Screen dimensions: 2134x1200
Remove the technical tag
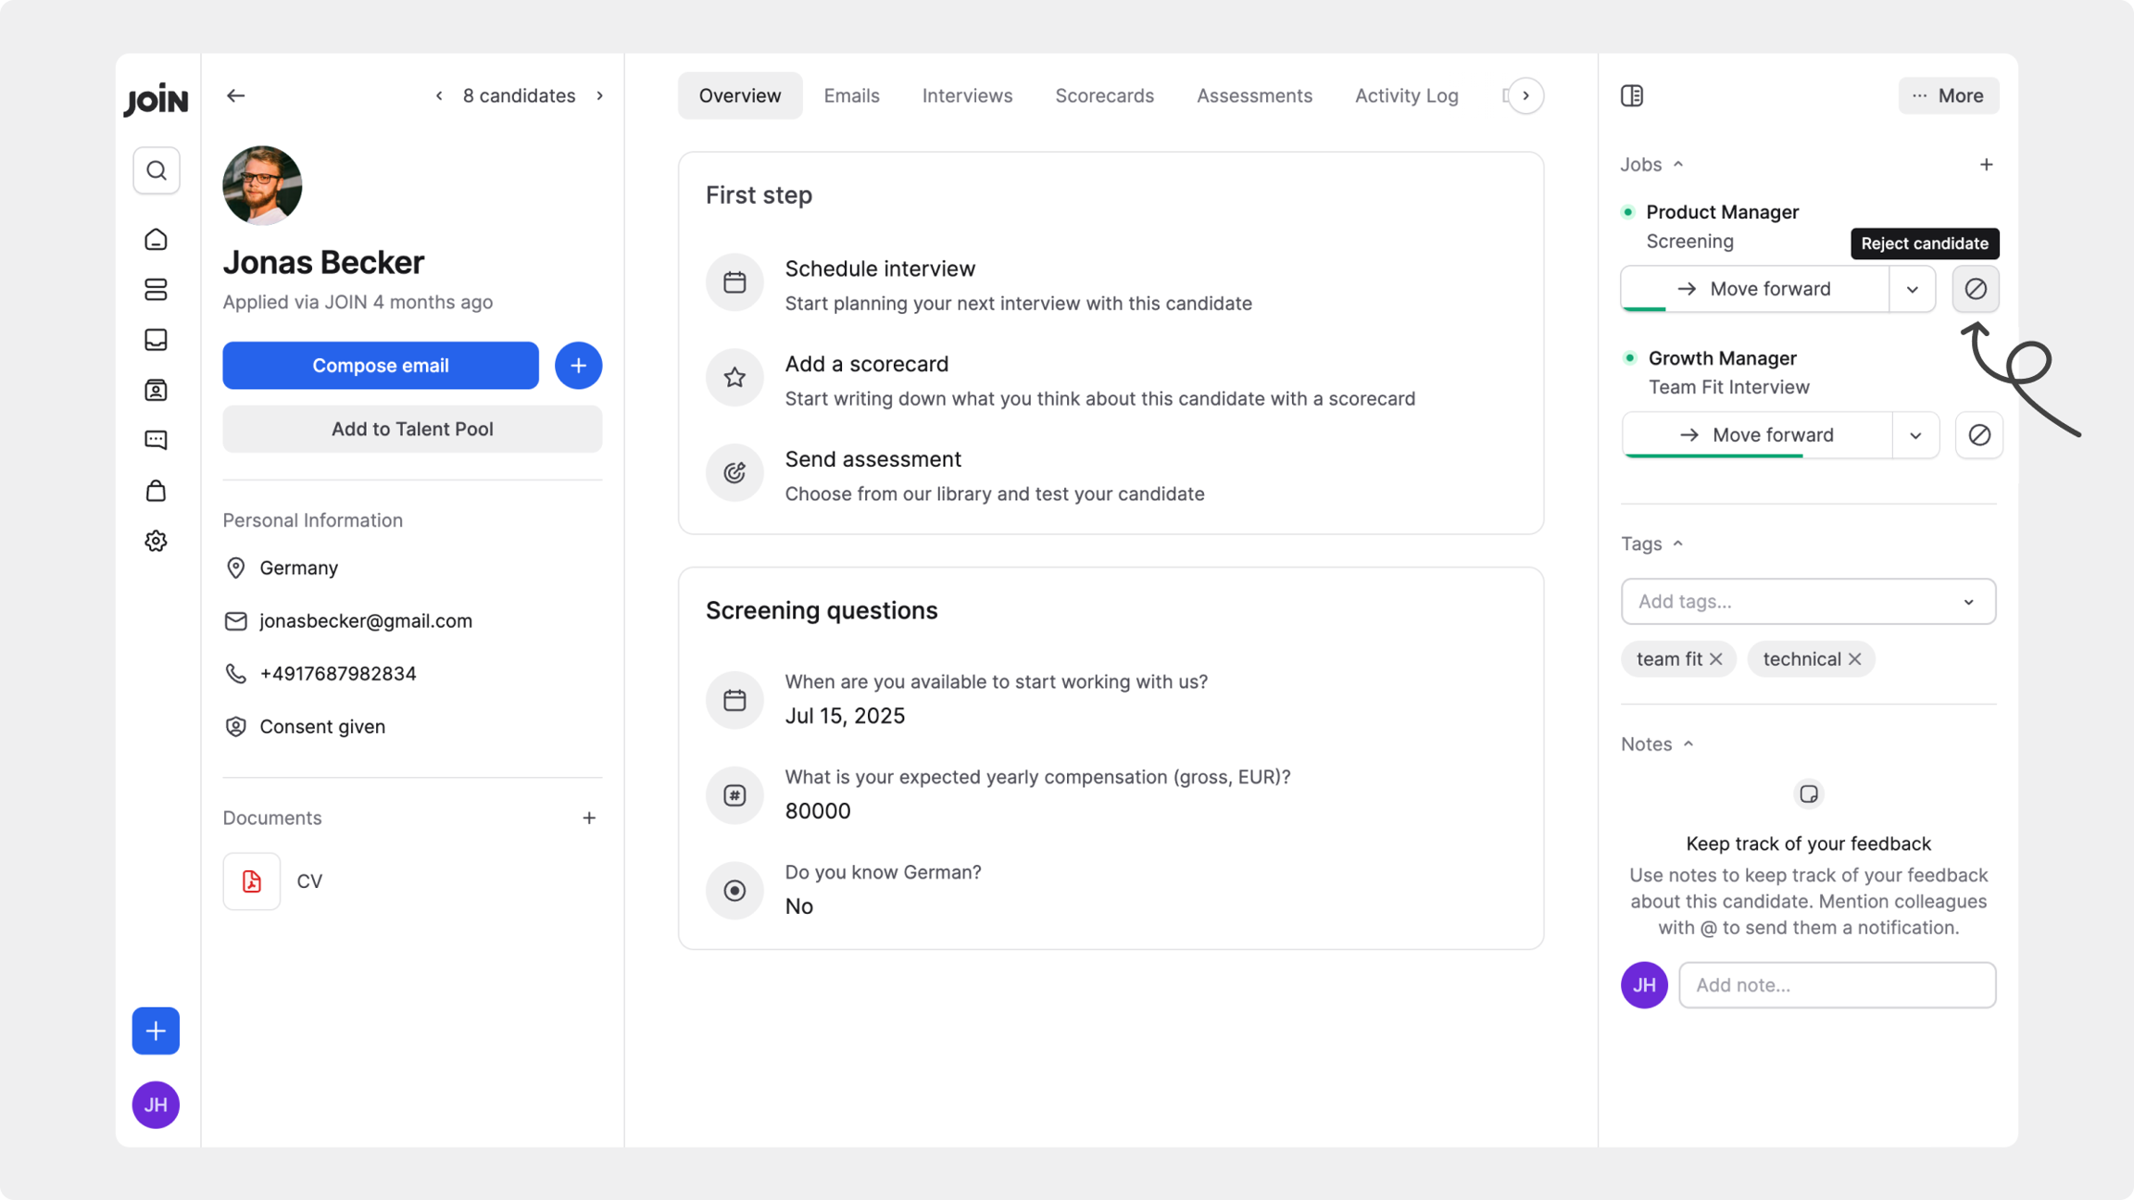coord(1854,659)
